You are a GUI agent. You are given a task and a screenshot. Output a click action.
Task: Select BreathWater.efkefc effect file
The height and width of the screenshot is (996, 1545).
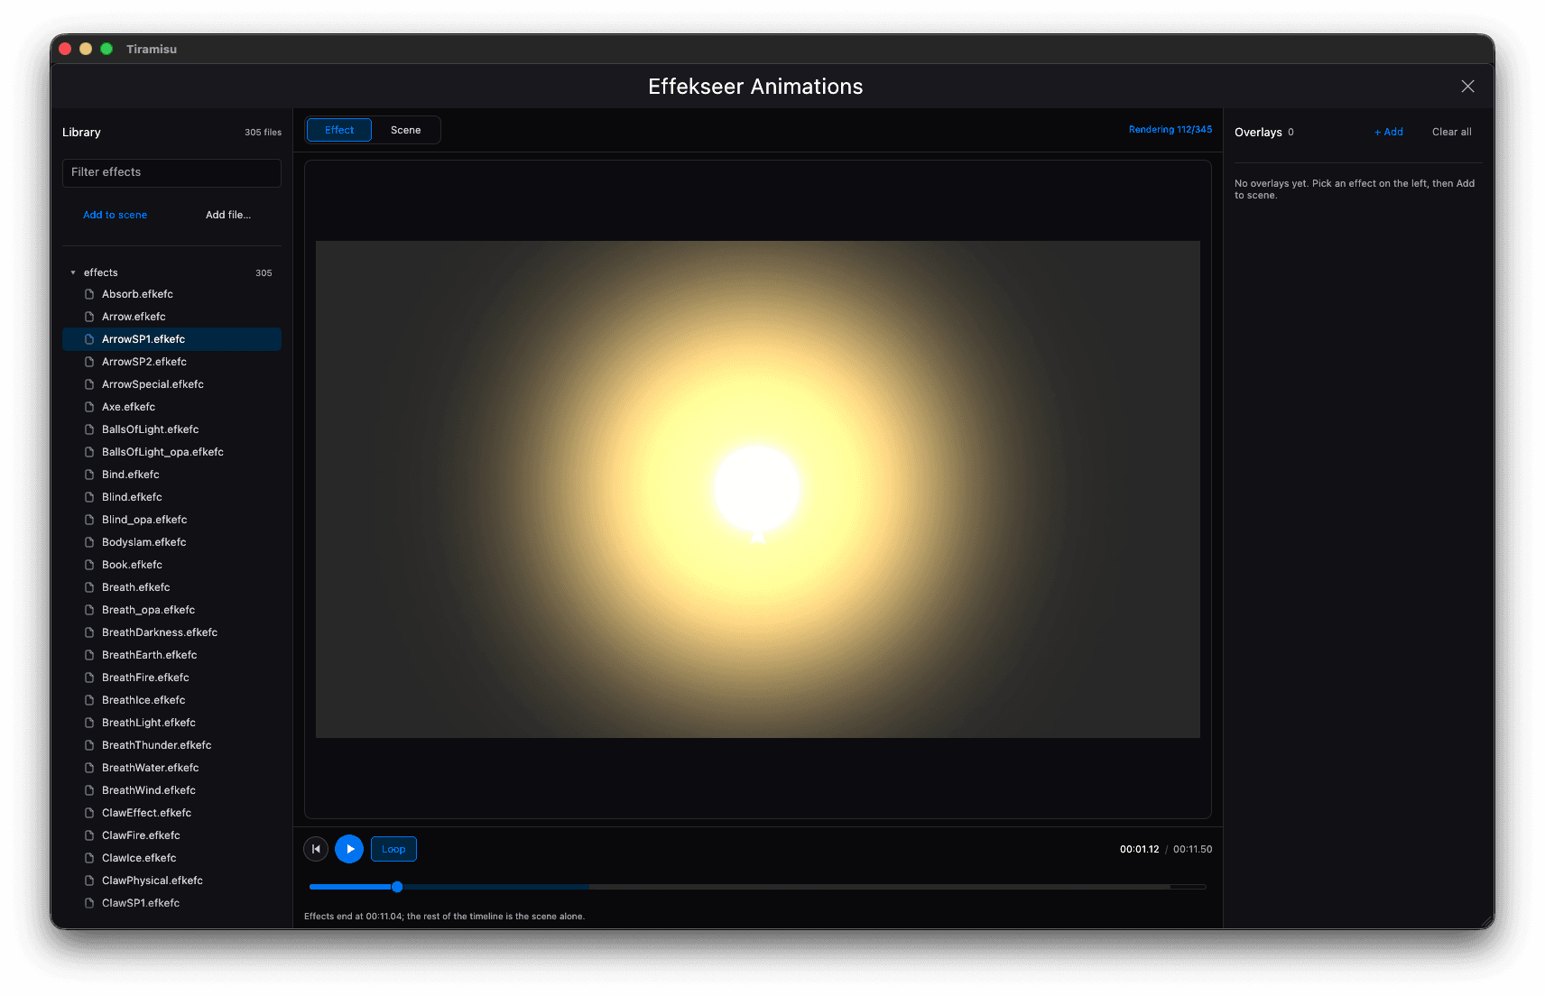click(171, 768)
